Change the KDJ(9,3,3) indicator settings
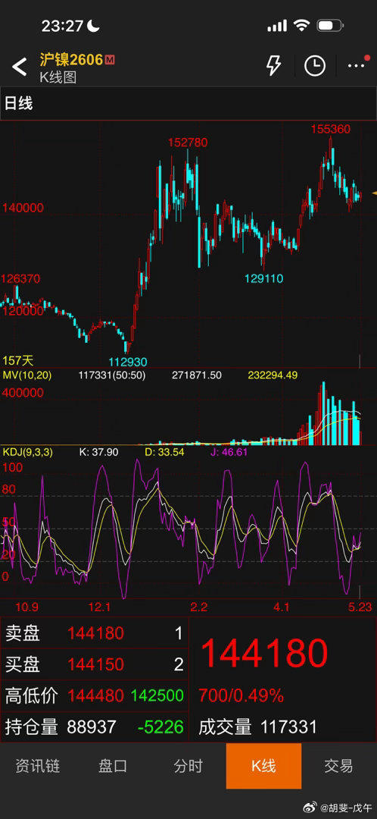 (28, 452)
